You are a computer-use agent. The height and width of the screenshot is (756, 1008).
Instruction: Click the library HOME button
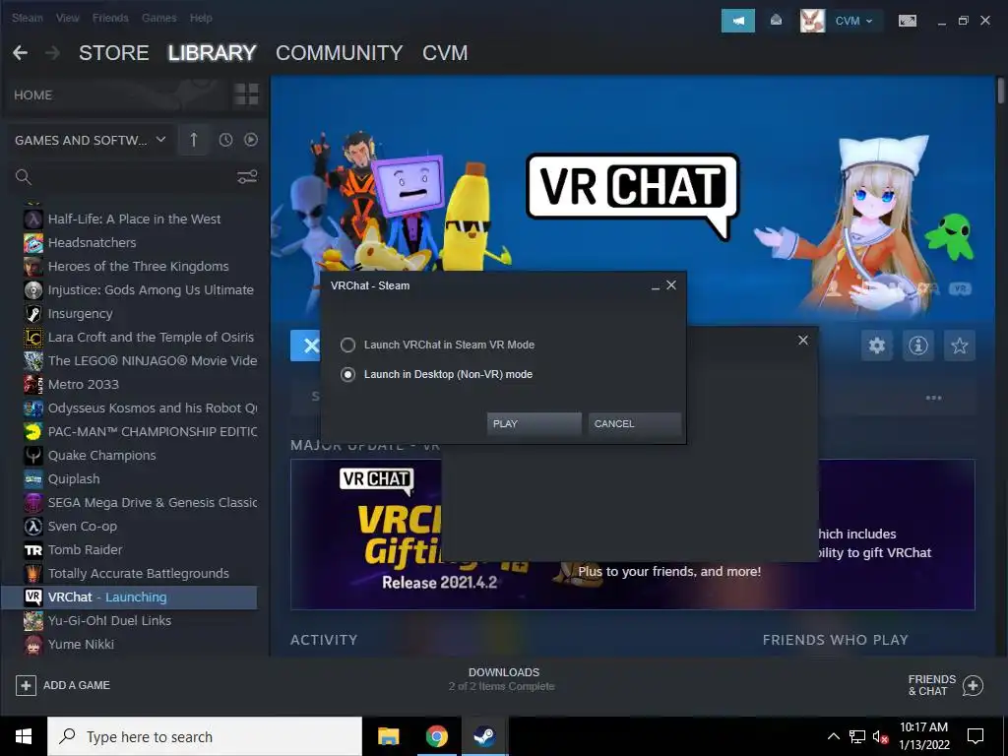(32, 95)
